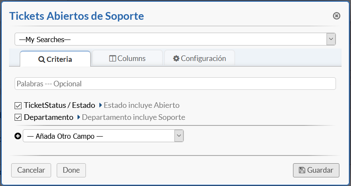Click the magnifier icon on Criteria tab
The width and height of the screenshot is (351, 186).
[42, 60]
